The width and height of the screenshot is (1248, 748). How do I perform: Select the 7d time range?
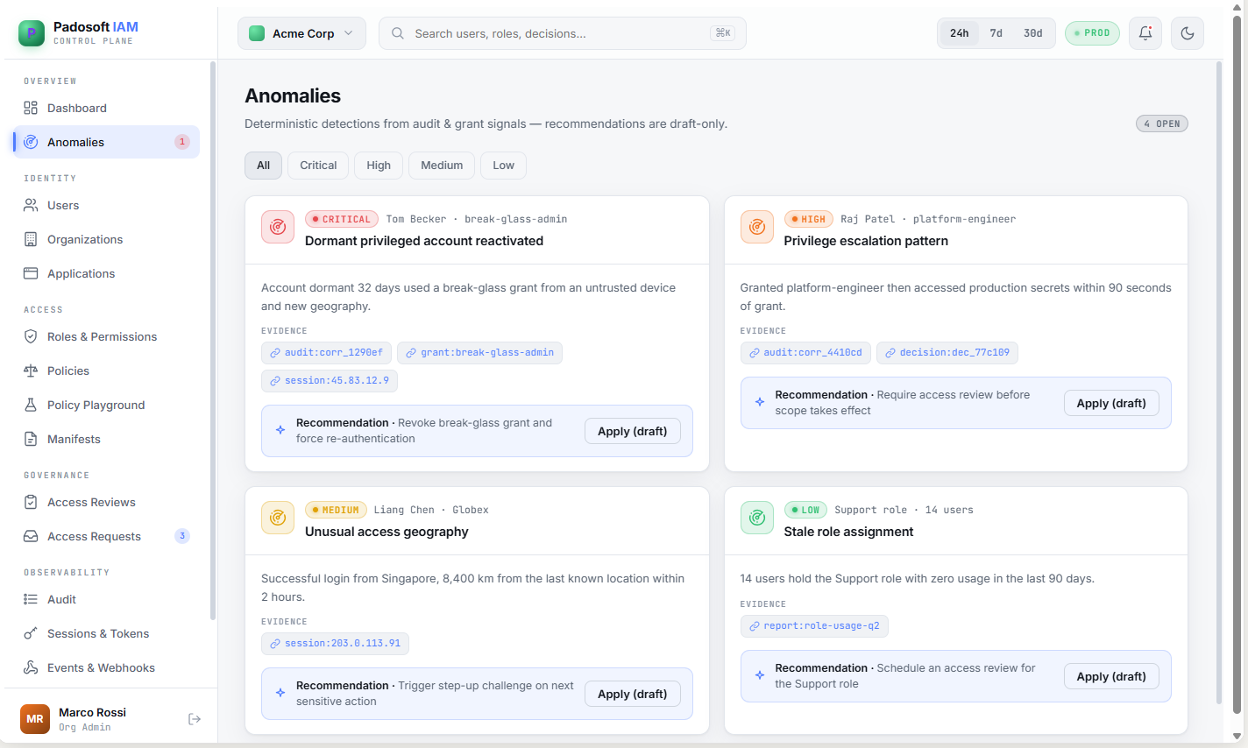coord(996,33)
